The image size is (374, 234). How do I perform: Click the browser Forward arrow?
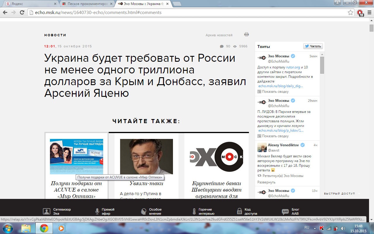tap(13, 13)
